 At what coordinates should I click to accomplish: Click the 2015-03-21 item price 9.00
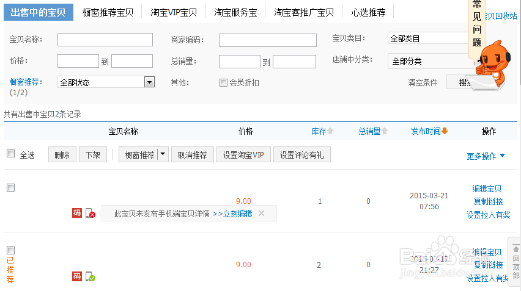click(x=243, y=201)
